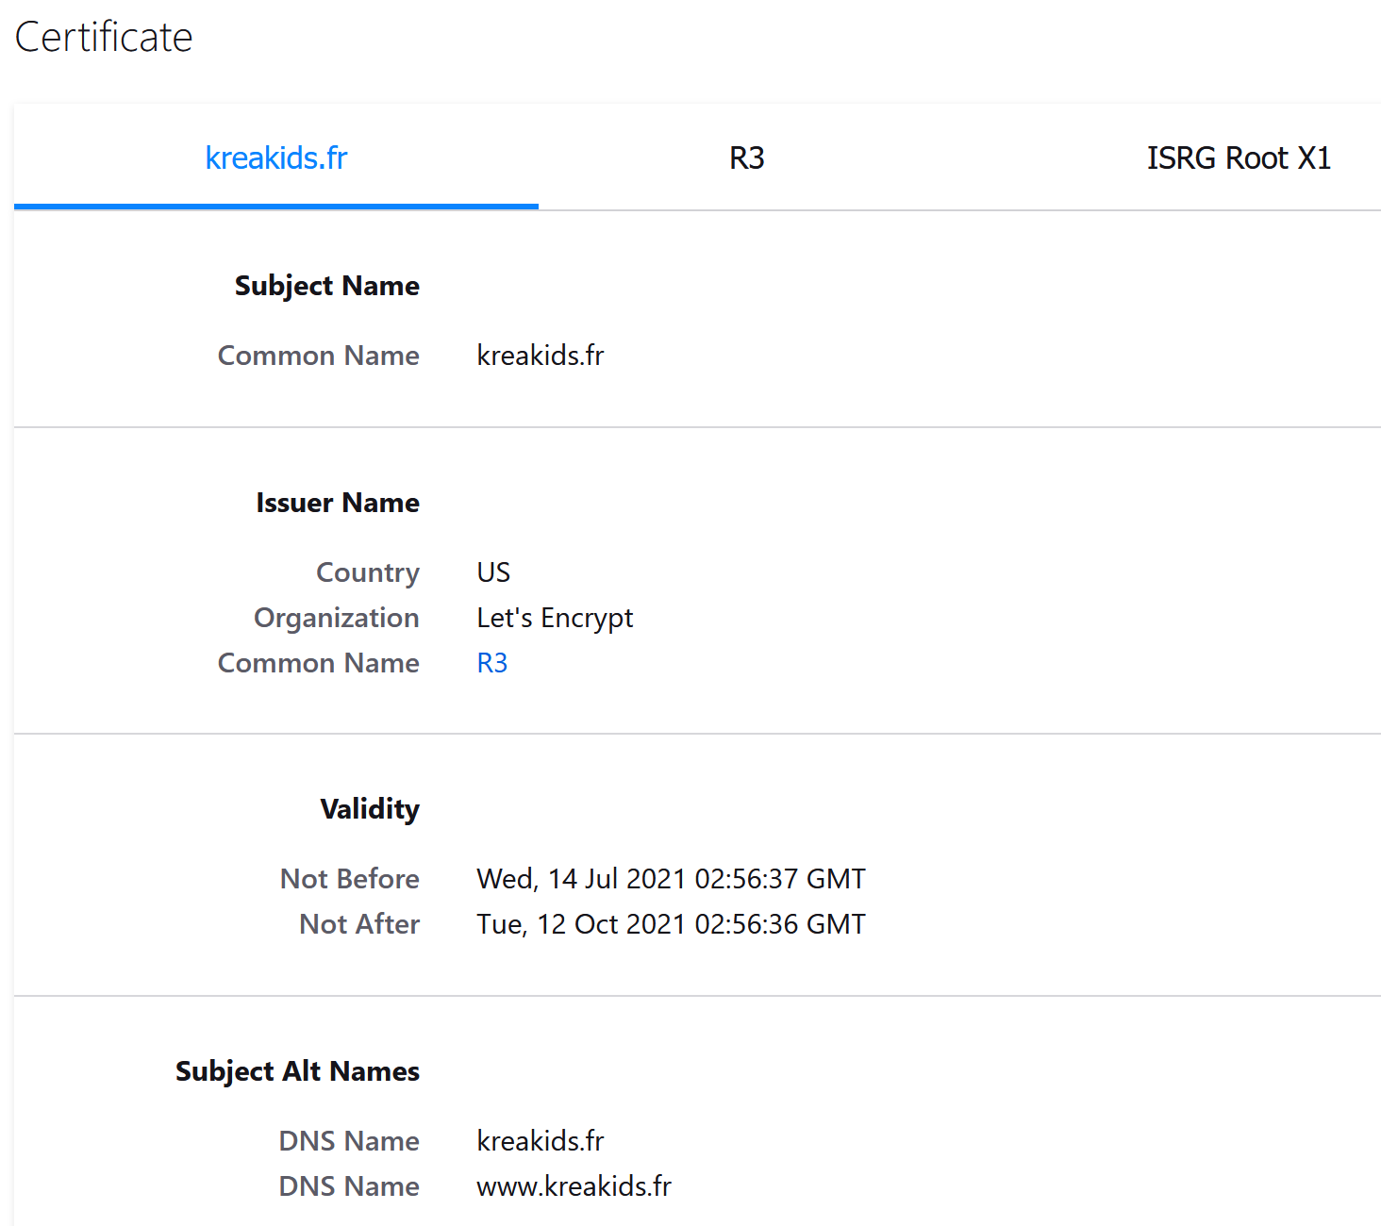
Task: Switch to the kreakids.fr certificate tab
Action: (275, 157)
